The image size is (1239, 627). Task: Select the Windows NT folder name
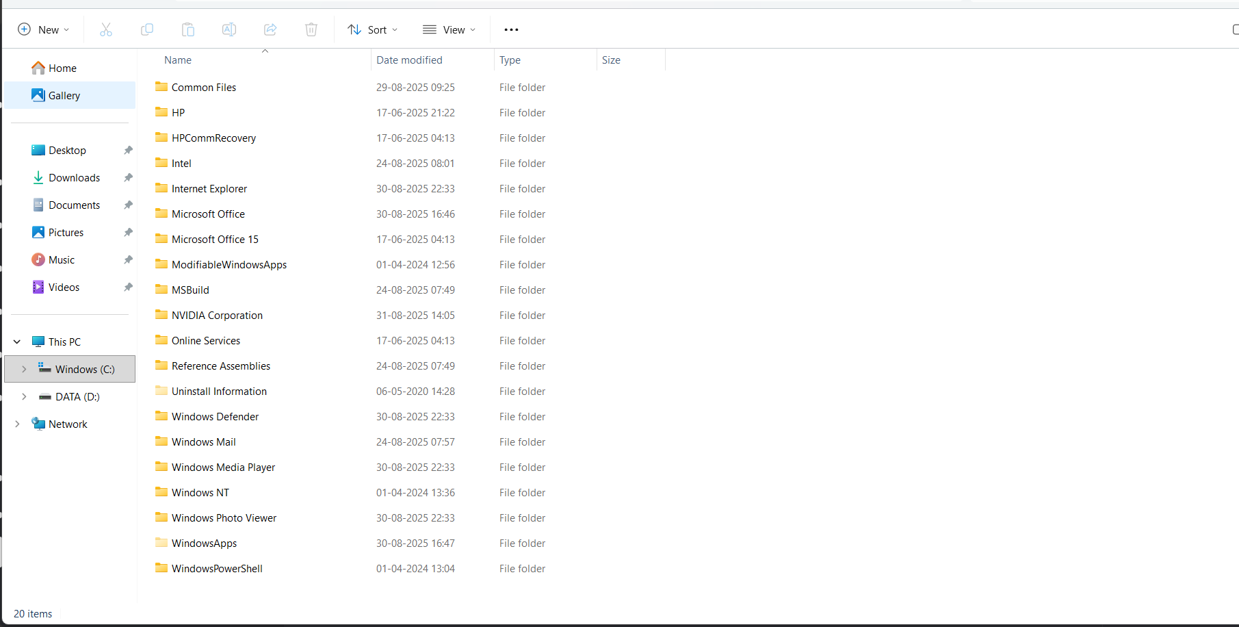[x=200, y=492]
